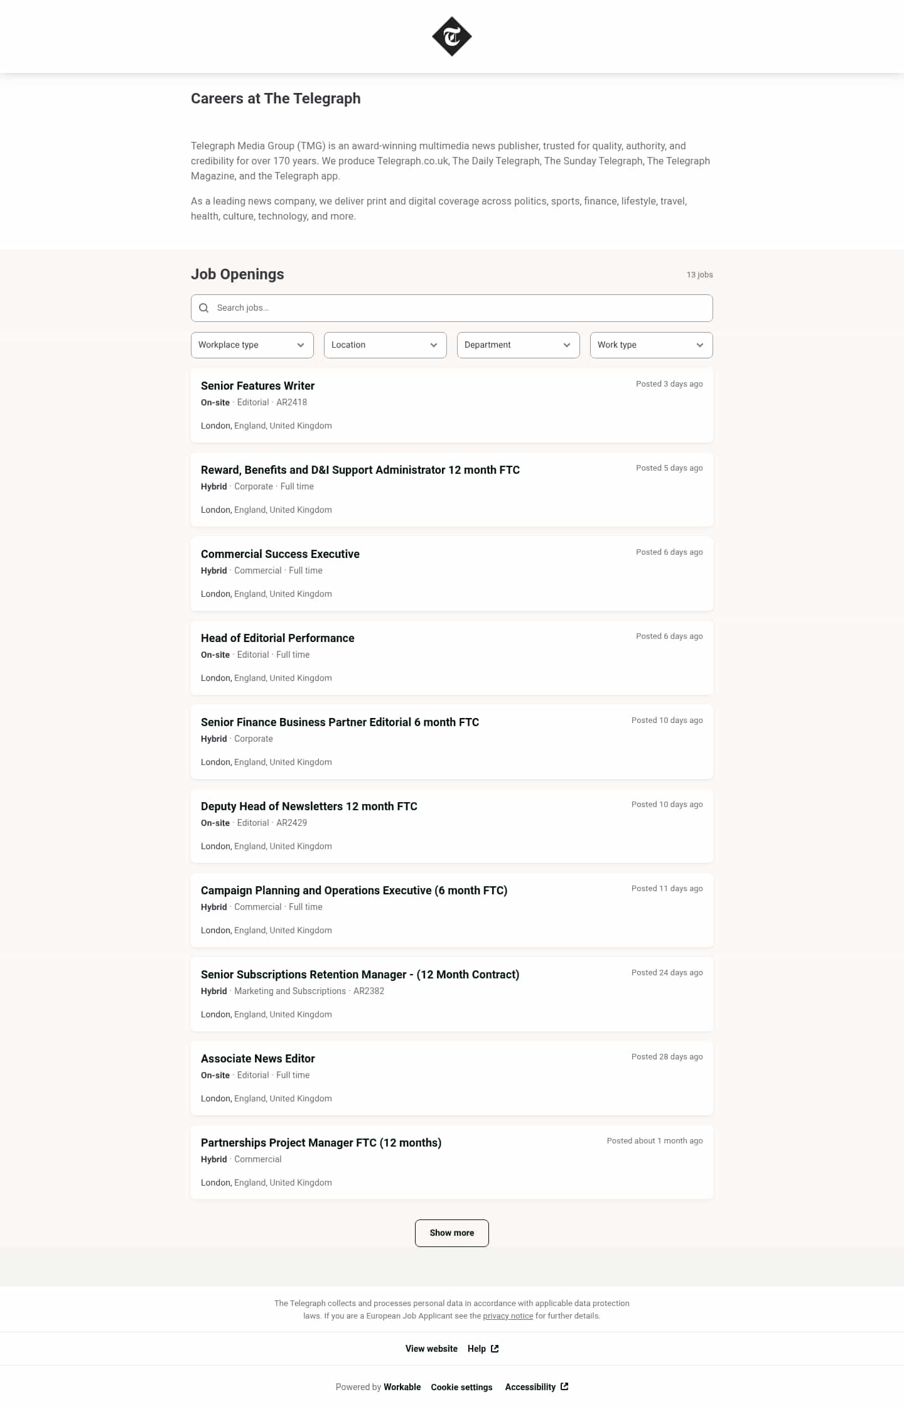Viewport: 904px width, 1409px height.
Task: Expand the Workplace type dropdown
Action: (252, 345)
